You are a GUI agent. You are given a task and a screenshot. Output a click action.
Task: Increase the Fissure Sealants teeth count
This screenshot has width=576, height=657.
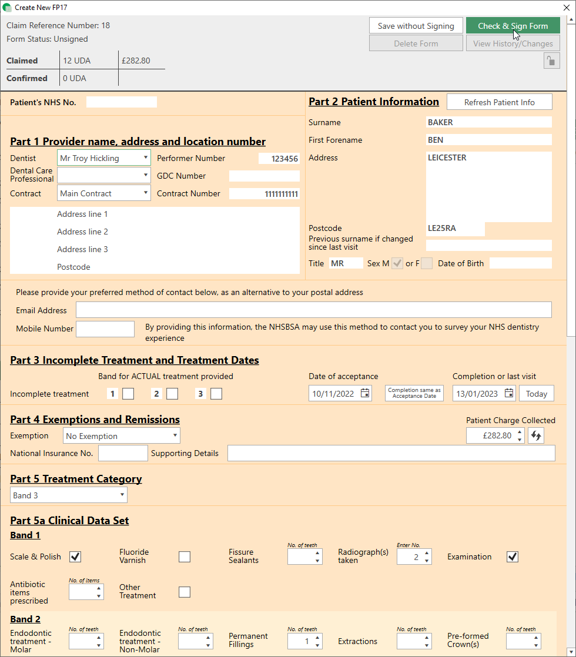click(x=317, y=553)
